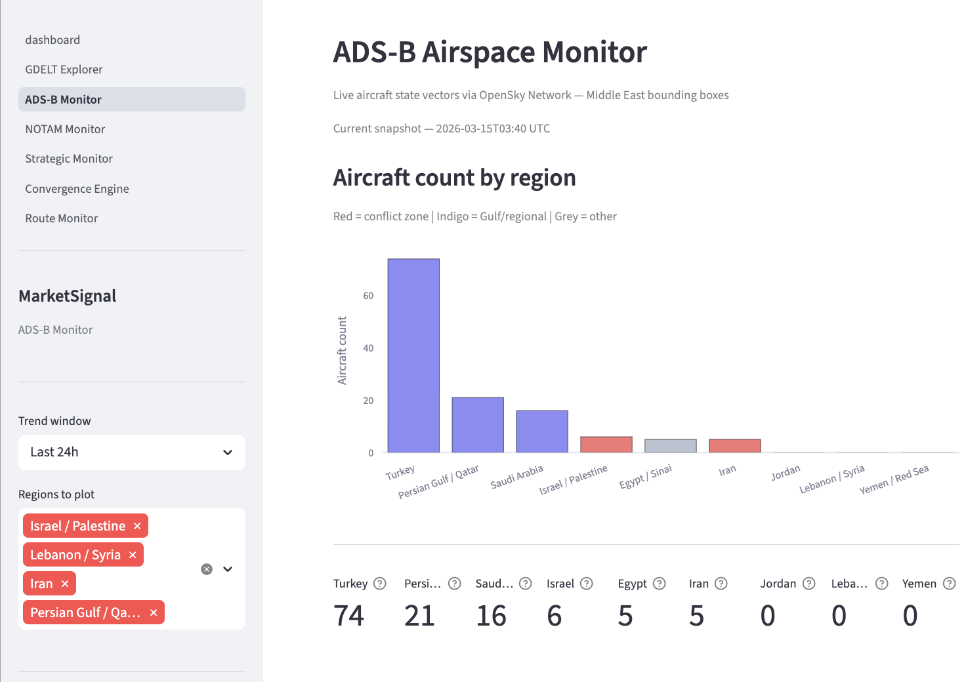Image resolution: width=966 pixels, height=682 pixels.
Task: Click the help icon beside the Turkey metric
Action: [380, 583]
